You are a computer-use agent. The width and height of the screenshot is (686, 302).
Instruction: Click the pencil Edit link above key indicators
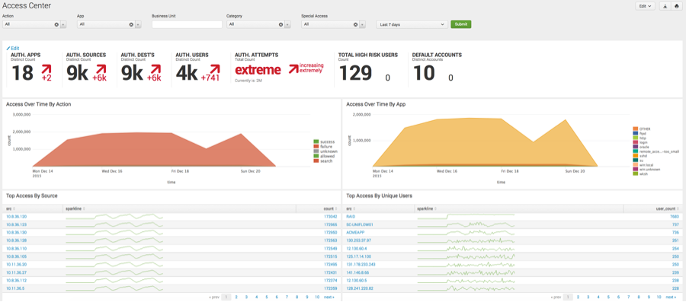[13, 48]
